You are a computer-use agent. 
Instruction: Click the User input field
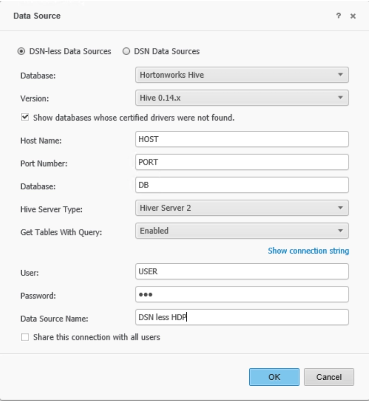[x=242, y=271]
